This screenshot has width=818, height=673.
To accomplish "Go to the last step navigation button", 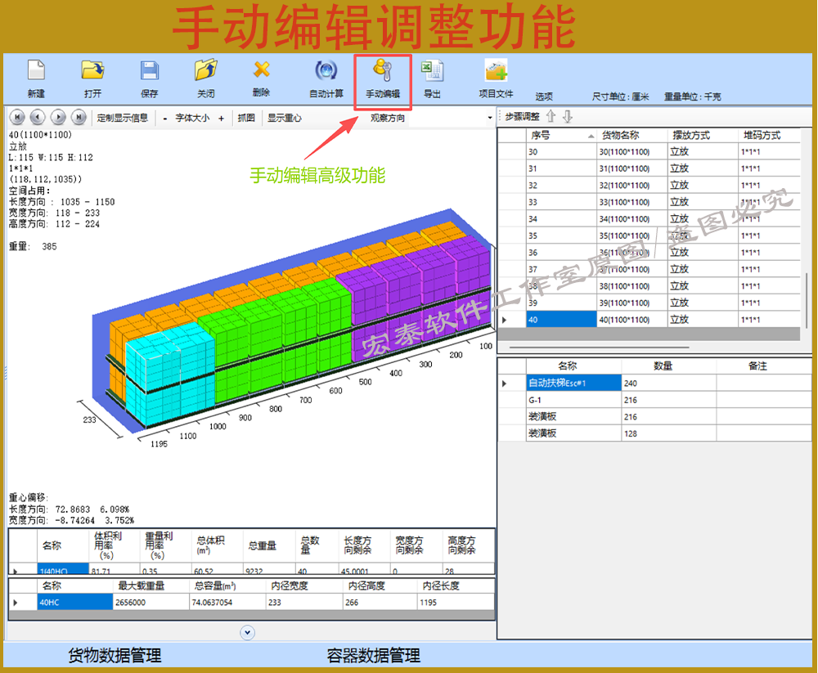I will [79, 118].
